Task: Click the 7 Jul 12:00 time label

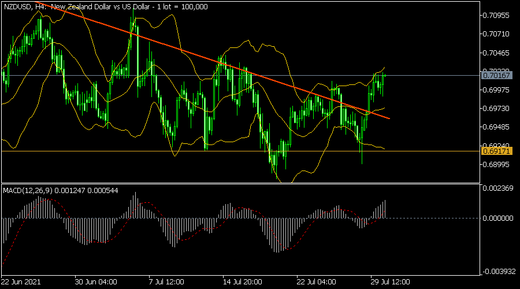Action: pyautogui.click(x=166, y=282)
